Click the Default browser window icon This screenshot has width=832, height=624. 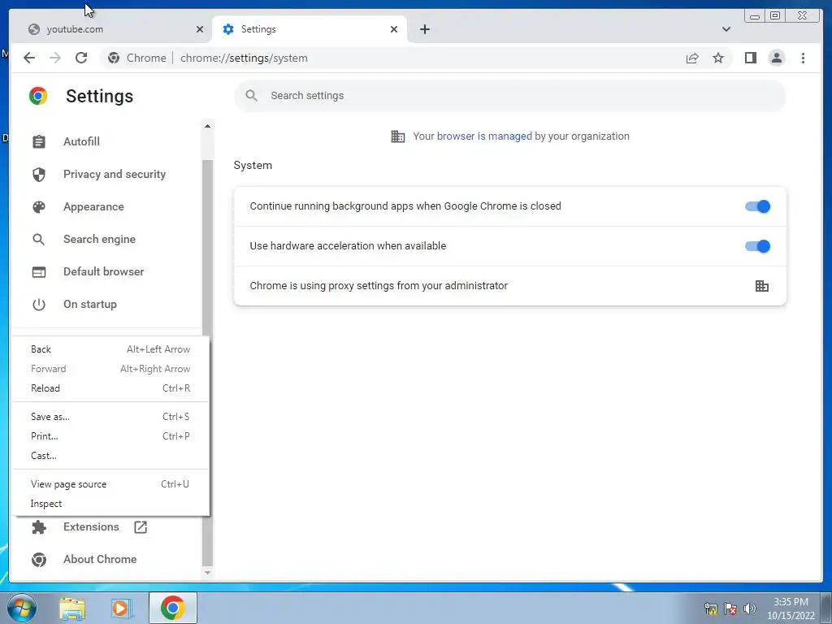pos(39,271)
